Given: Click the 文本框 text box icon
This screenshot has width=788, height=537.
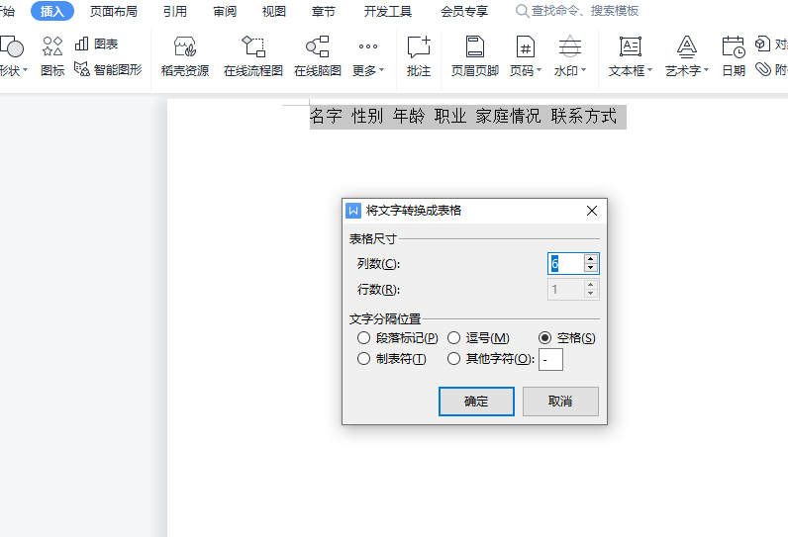Looking at the screenshot, I should click(x=631, y=46).
